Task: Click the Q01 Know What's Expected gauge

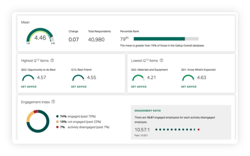Action: point(188,78)
